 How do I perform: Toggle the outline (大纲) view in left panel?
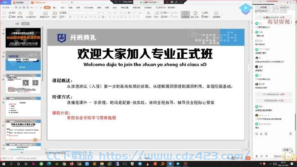tap(17, 24)
